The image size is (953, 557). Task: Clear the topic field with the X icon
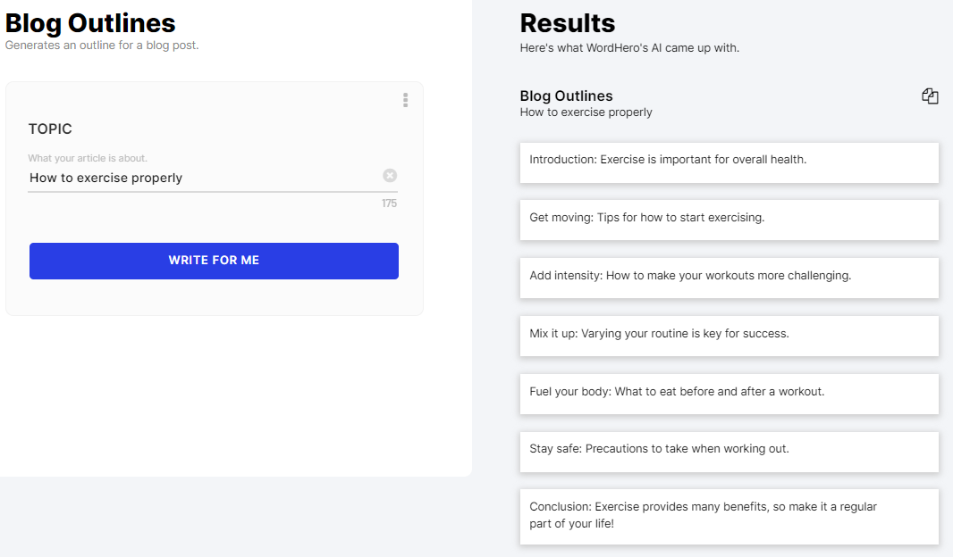(x=390, y=175)
